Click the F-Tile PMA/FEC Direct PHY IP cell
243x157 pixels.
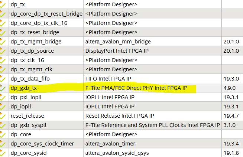tap(136, 88)
